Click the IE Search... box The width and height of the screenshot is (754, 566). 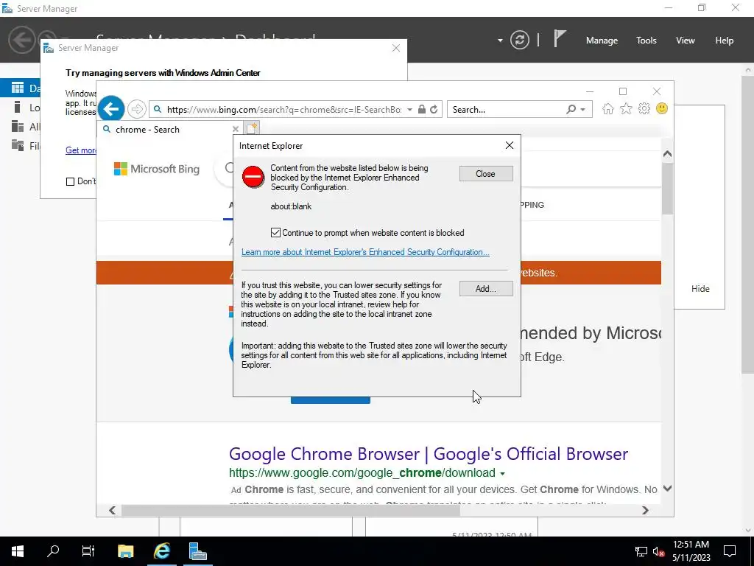(506, 110)
